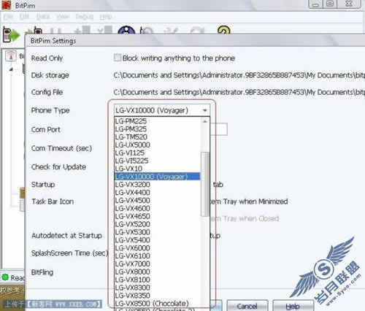Select LG-PM225 from the list

(x=157, y=121)
